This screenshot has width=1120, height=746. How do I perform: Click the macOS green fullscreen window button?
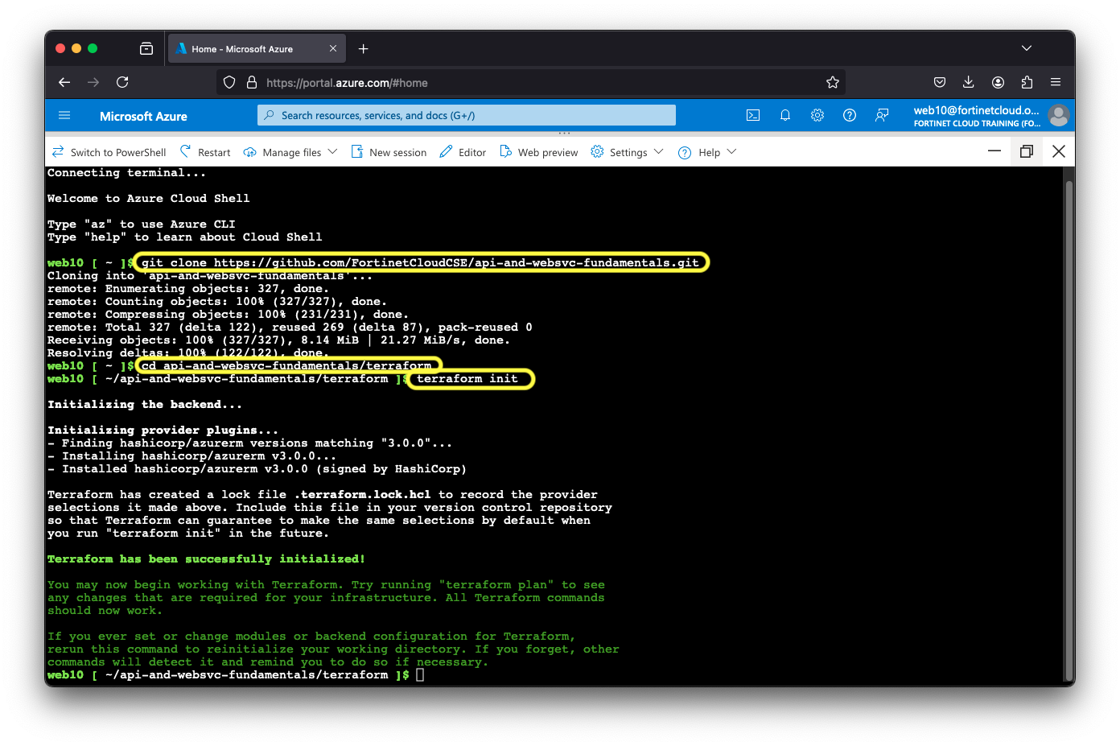[93, 48]
